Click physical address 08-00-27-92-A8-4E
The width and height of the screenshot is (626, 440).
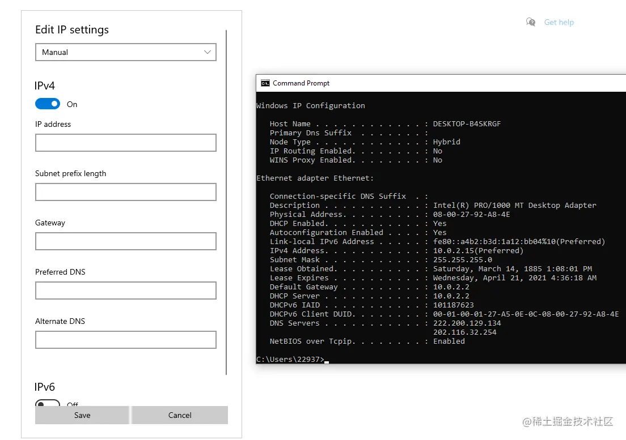(x=472, y=215)
